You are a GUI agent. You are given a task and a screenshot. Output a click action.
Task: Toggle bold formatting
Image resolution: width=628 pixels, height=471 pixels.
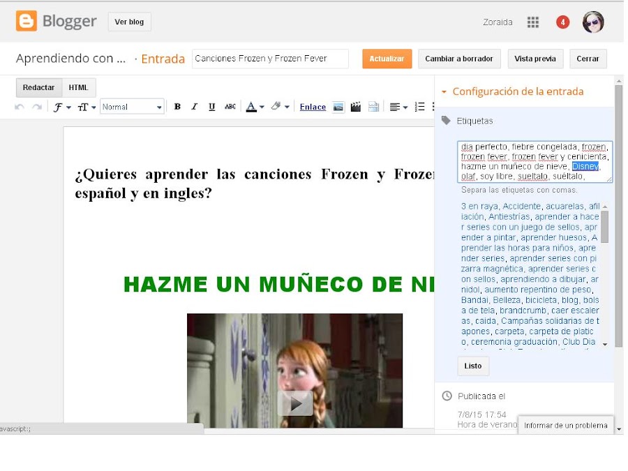click(x=177, y=107)
